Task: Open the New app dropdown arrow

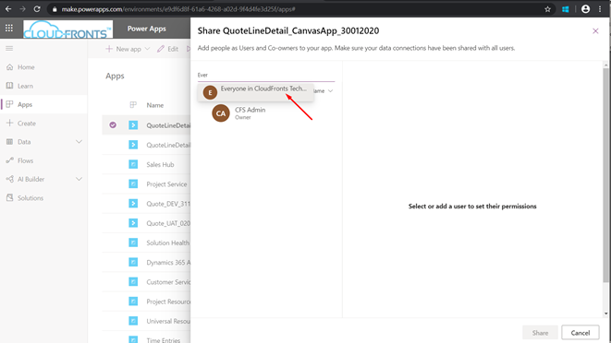Action: 147,49
